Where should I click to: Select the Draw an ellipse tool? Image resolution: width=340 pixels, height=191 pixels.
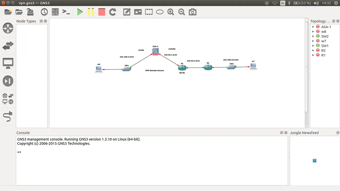tap(160, 12)
